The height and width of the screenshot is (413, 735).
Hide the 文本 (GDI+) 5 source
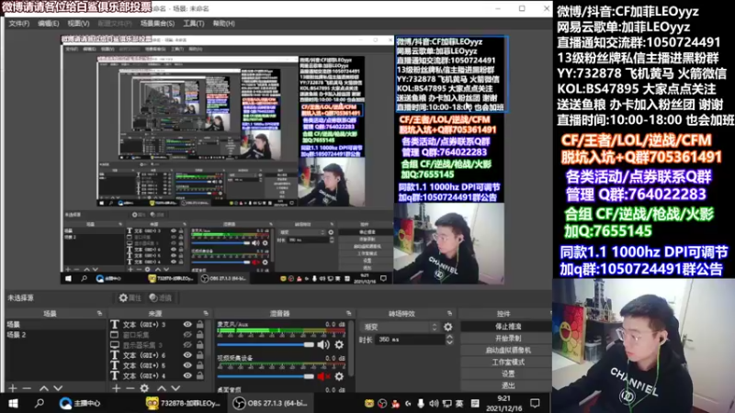187,365
